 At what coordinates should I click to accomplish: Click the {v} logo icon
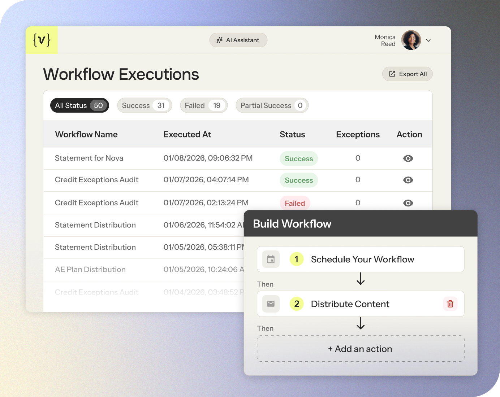[x=42, y=40]
